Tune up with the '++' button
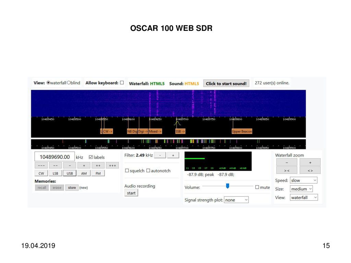The image size is (351, 263). click(x=98, y=165)
